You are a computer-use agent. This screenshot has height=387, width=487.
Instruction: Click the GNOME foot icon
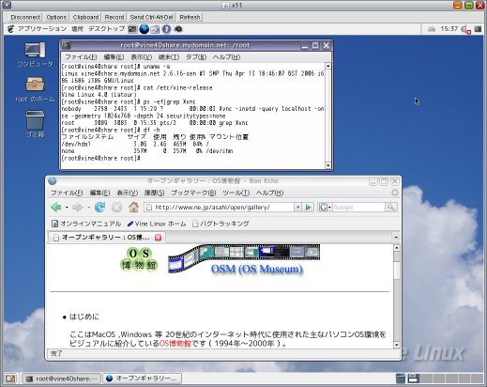pos(10,29)
